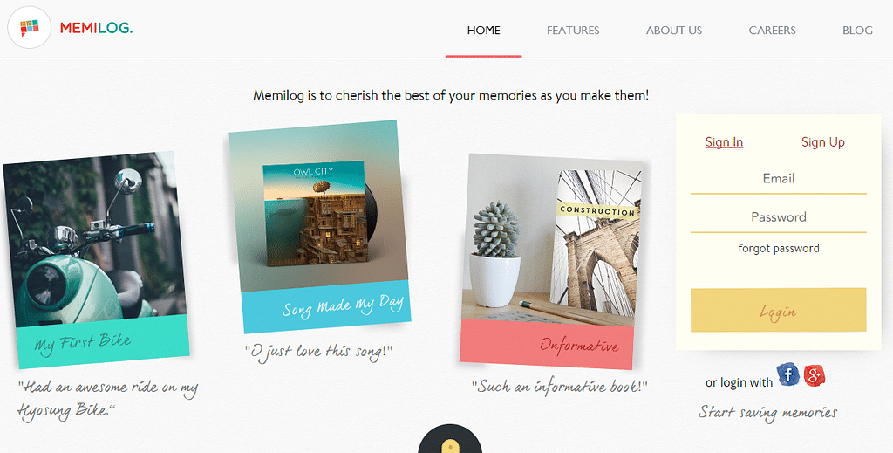Visit the Careers page

coord(773,31)
